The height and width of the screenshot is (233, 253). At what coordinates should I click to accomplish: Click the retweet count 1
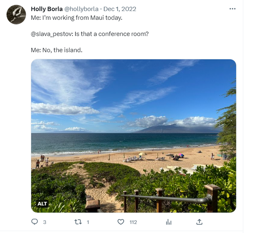[x=88, y=222]
